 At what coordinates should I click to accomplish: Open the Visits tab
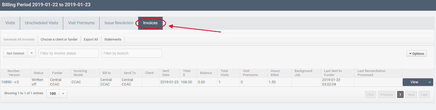[x=10, y=23]
